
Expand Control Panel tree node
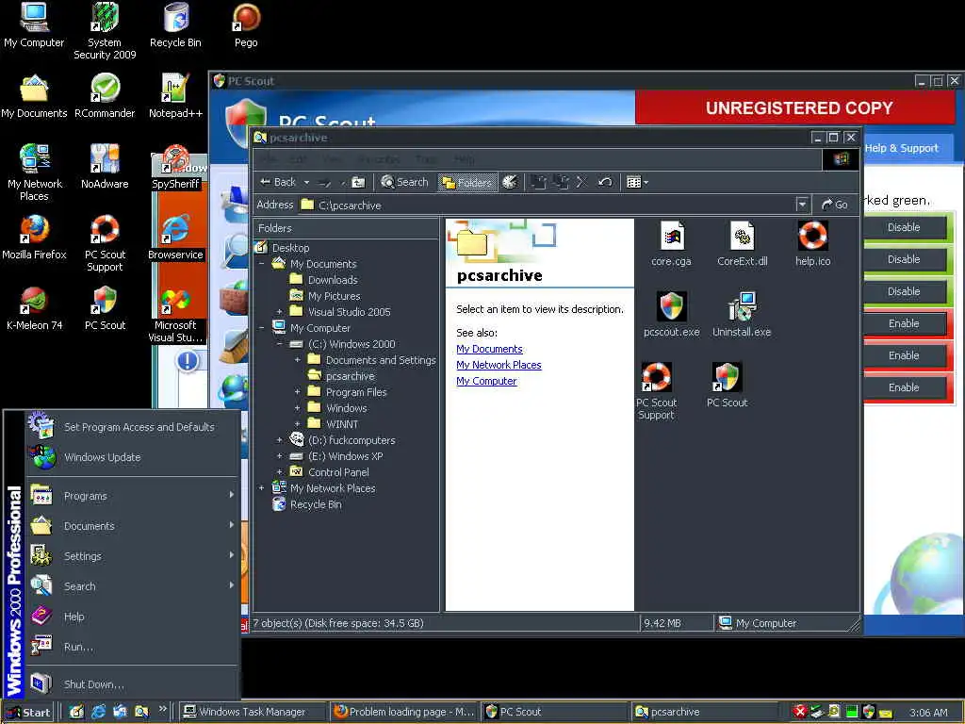point(279,471)
